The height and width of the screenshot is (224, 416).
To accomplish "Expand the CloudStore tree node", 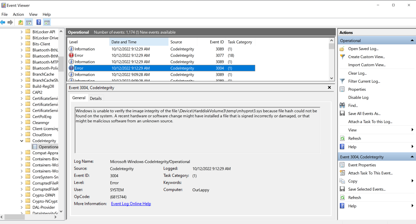I will tap(22, 135).
